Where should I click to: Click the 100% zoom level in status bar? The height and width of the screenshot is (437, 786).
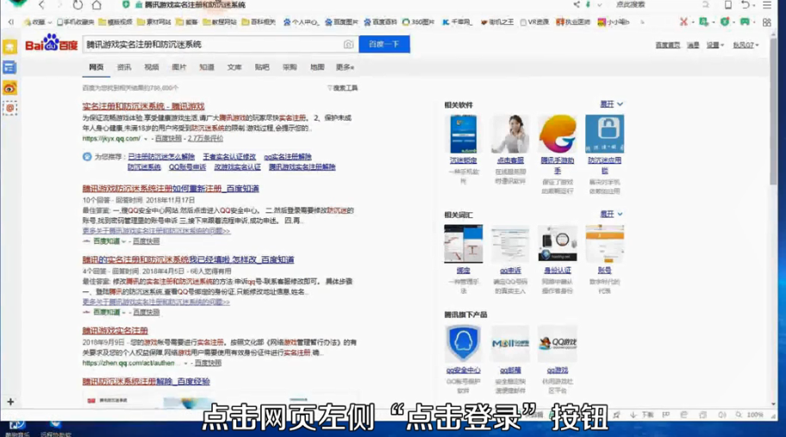(x=754, y=415)
